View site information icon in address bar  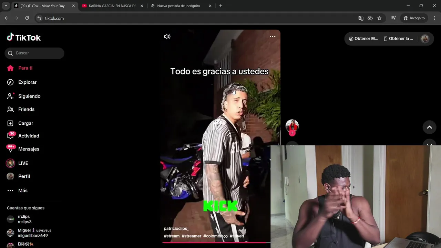(39, 18)
